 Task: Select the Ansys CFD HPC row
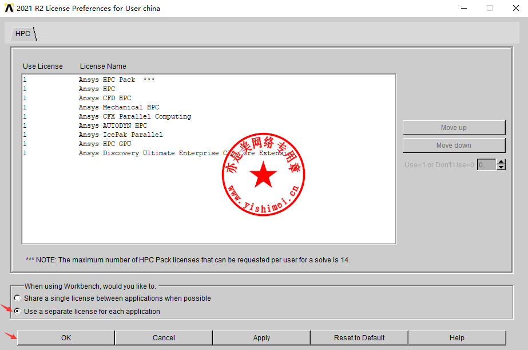pos(209,98)
